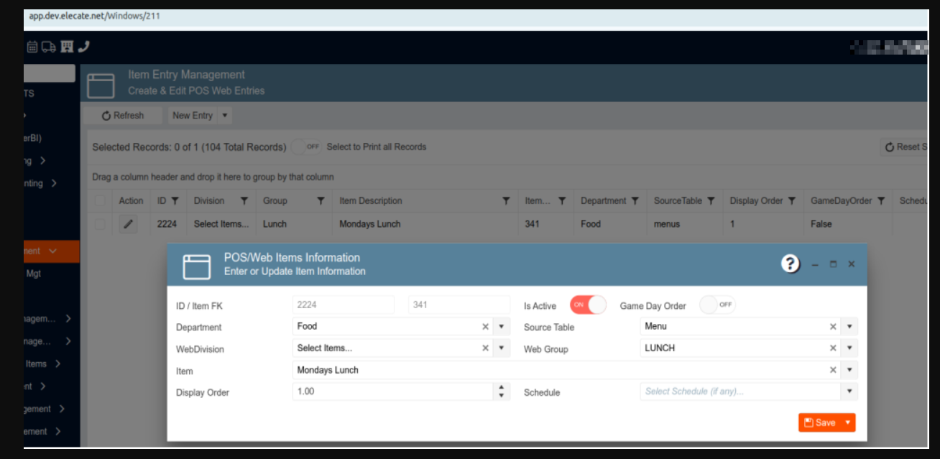940x459 pixels.
Task: Click the filter icon on Item Description column
Action: coord(506,201)
